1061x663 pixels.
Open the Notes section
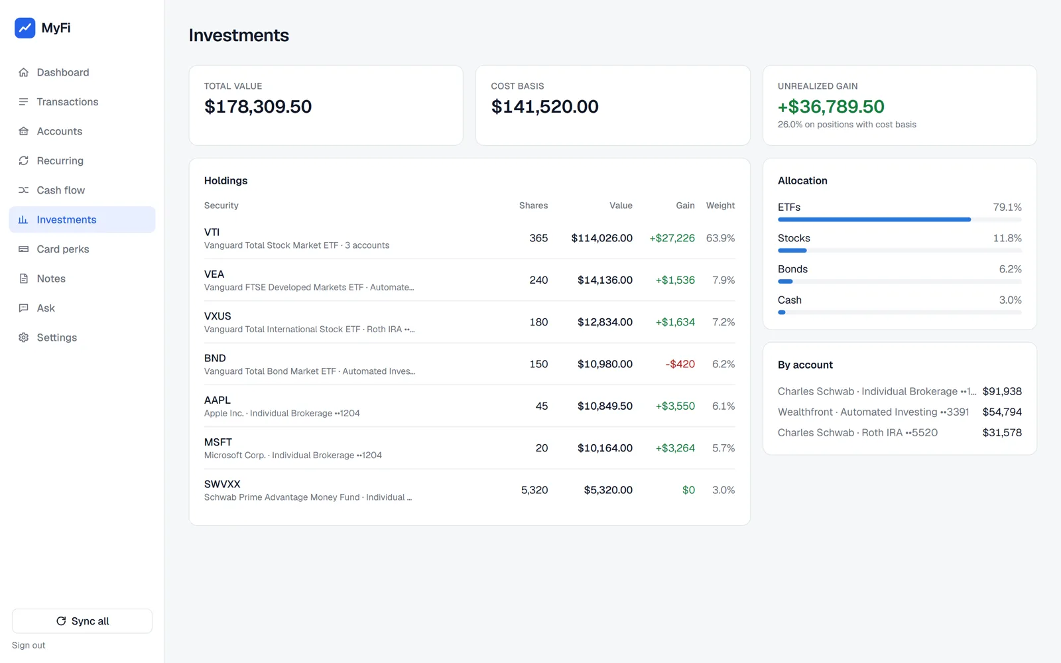[x=82, y=278]
